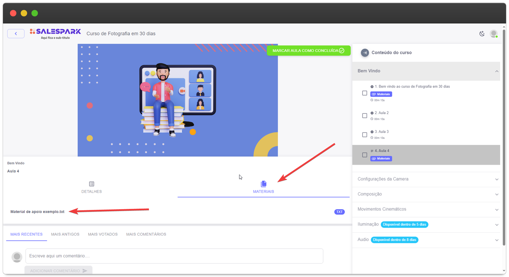Viewport: 509px width, 277px height.
Task: Toggle dark mode moon icon
Action: 482,34
